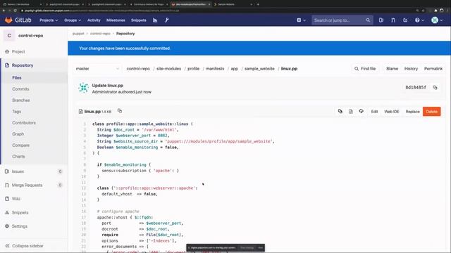Open Issues in the sidebar
The width and height of the screenshot is (451, 253).
point(18,171)
